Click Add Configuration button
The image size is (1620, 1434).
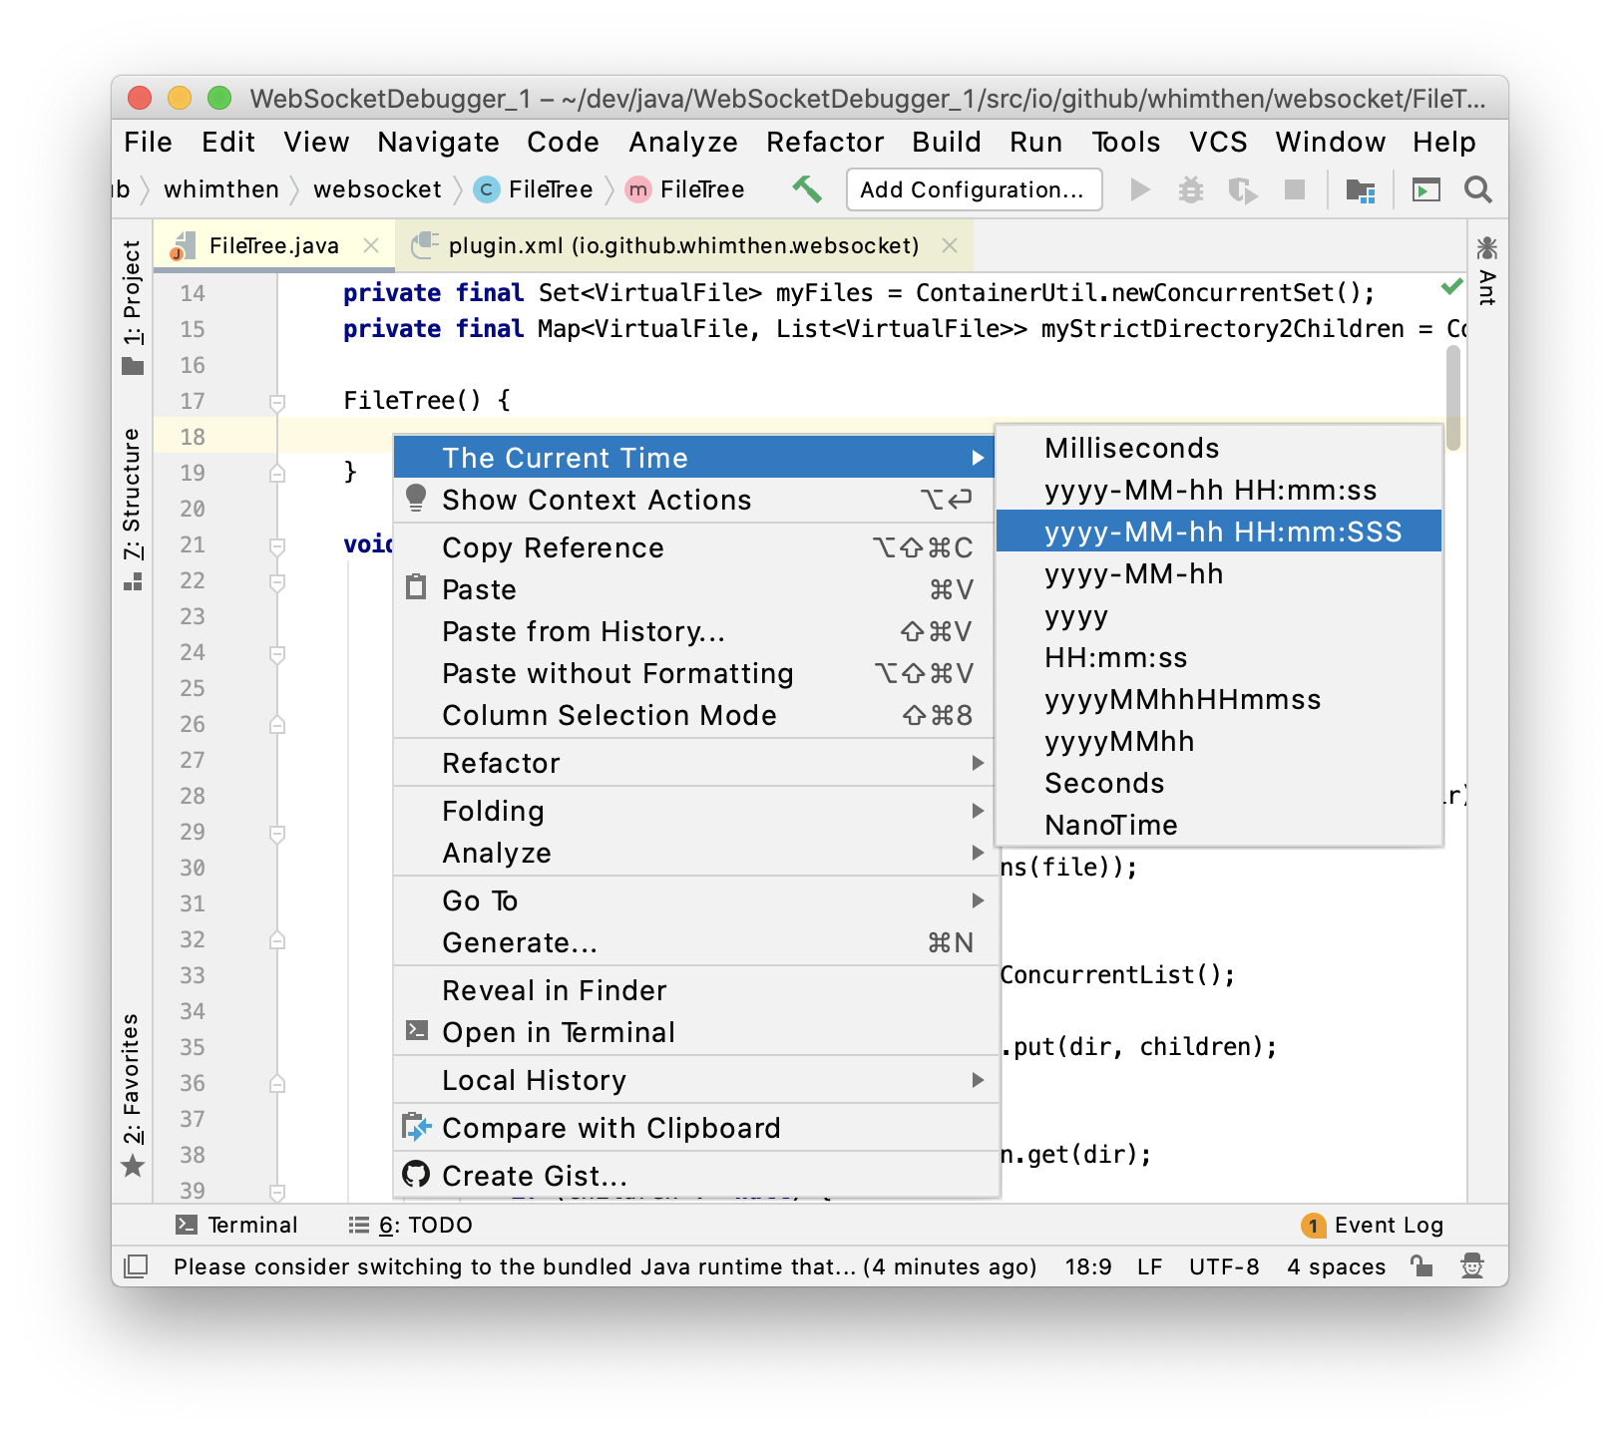(974, 189)
